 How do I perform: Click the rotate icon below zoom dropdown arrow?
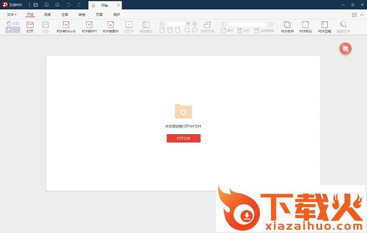pos(187,30)
